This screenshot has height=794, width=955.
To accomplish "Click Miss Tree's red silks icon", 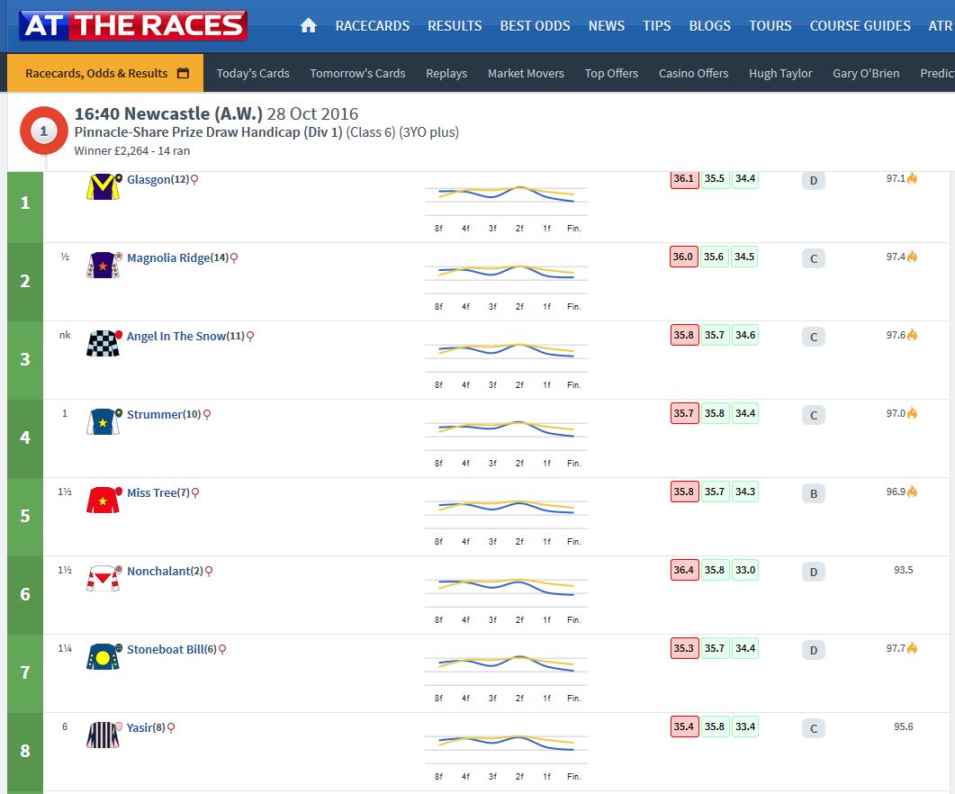I will pos(103,501).
